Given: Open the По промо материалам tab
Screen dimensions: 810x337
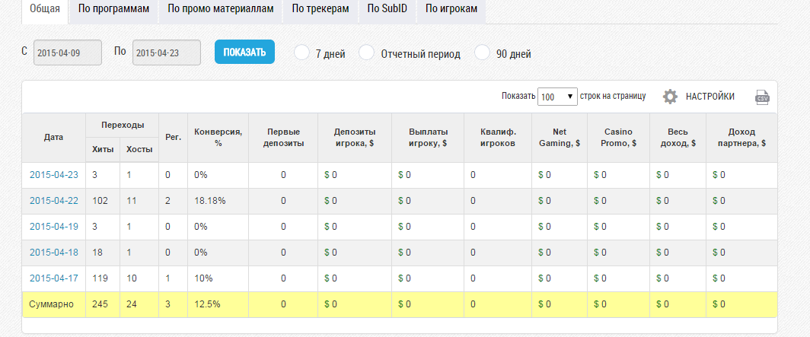Looking at the screenshot, I should click(x=220, y=9).
